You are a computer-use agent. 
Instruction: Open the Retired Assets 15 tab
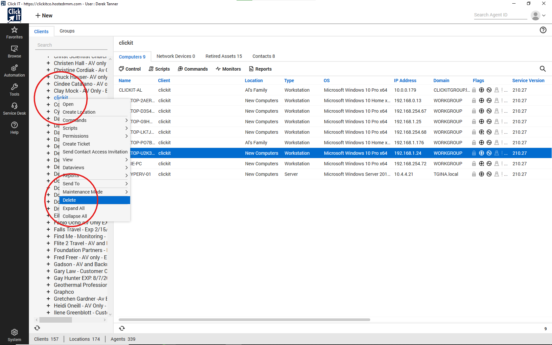224,56
